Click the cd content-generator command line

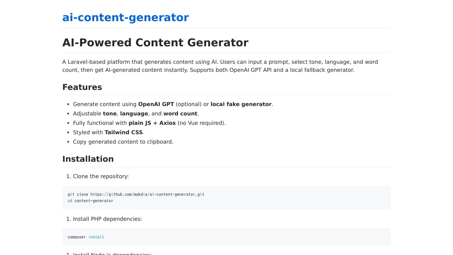(x=90, y=201)
